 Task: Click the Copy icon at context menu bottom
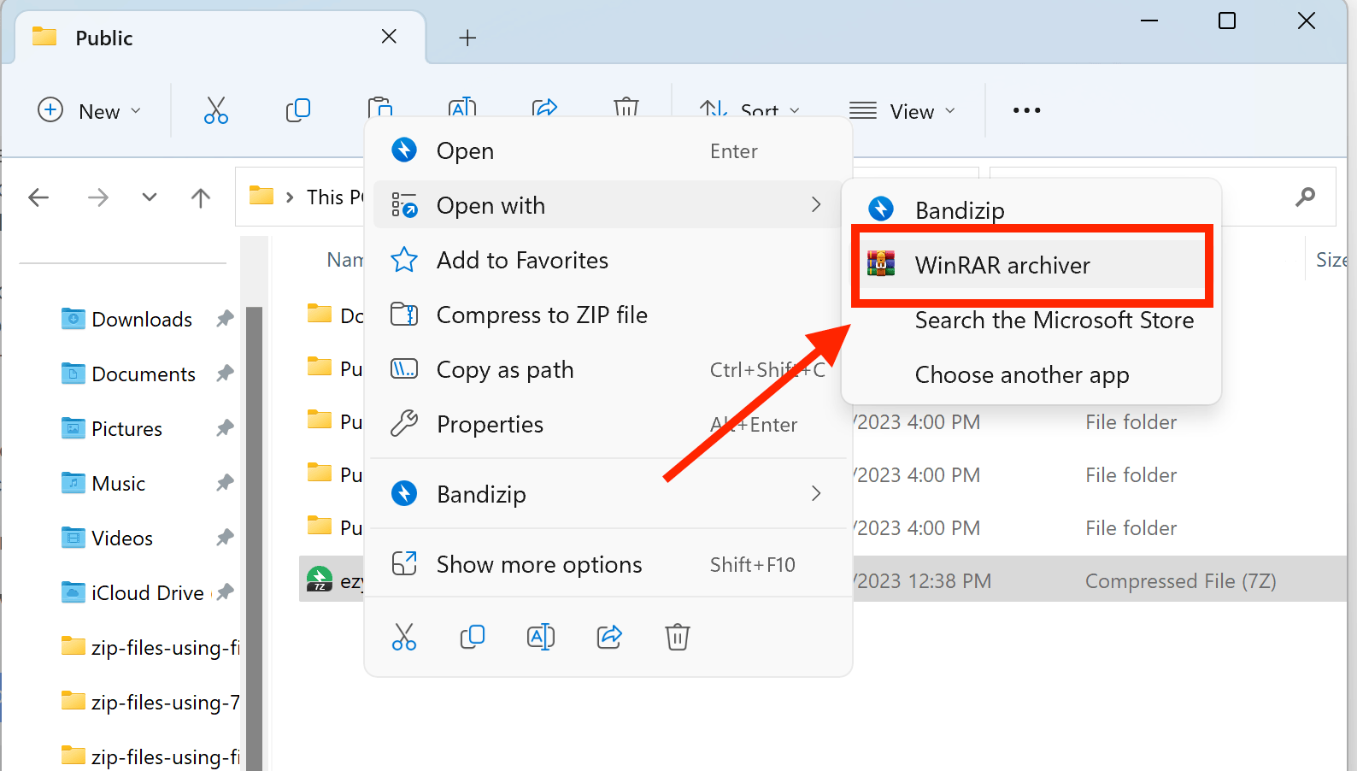click(x=473, y=637)
